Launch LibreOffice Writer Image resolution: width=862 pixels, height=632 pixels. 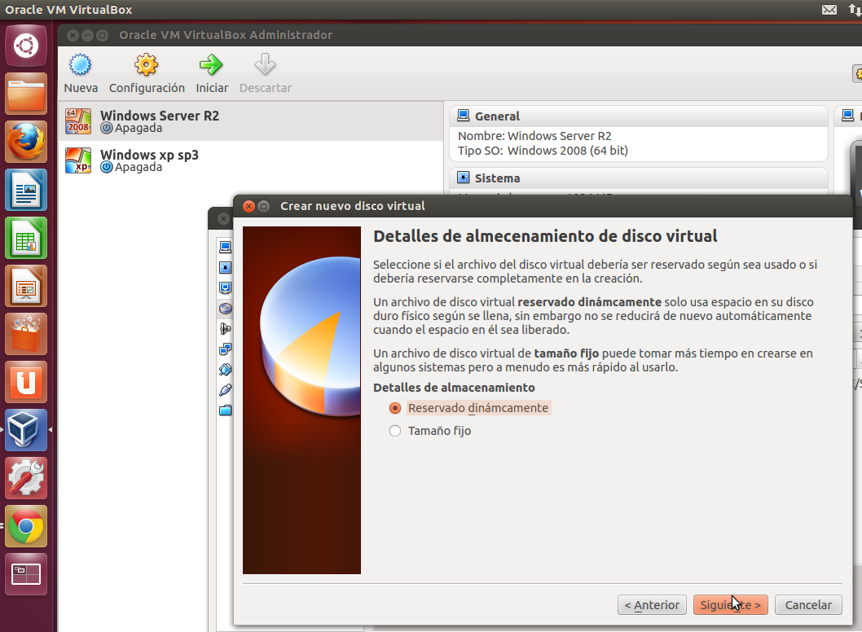click(x=26, y=190)
